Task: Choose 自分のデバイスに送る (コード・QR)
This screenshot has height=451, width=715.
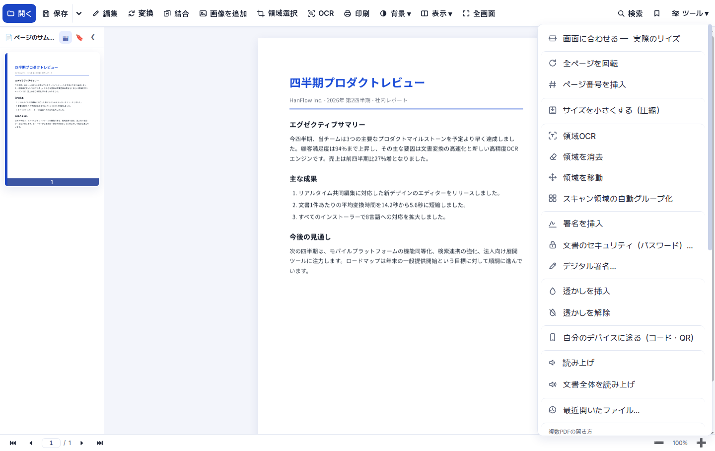Action: (x=623, y=338)
